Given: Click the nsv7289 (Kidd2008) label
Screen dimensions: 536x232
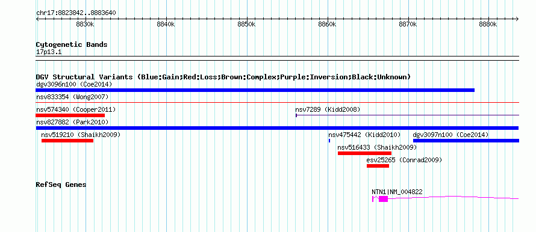Looking at the screenshot, I should click(328, 109).
